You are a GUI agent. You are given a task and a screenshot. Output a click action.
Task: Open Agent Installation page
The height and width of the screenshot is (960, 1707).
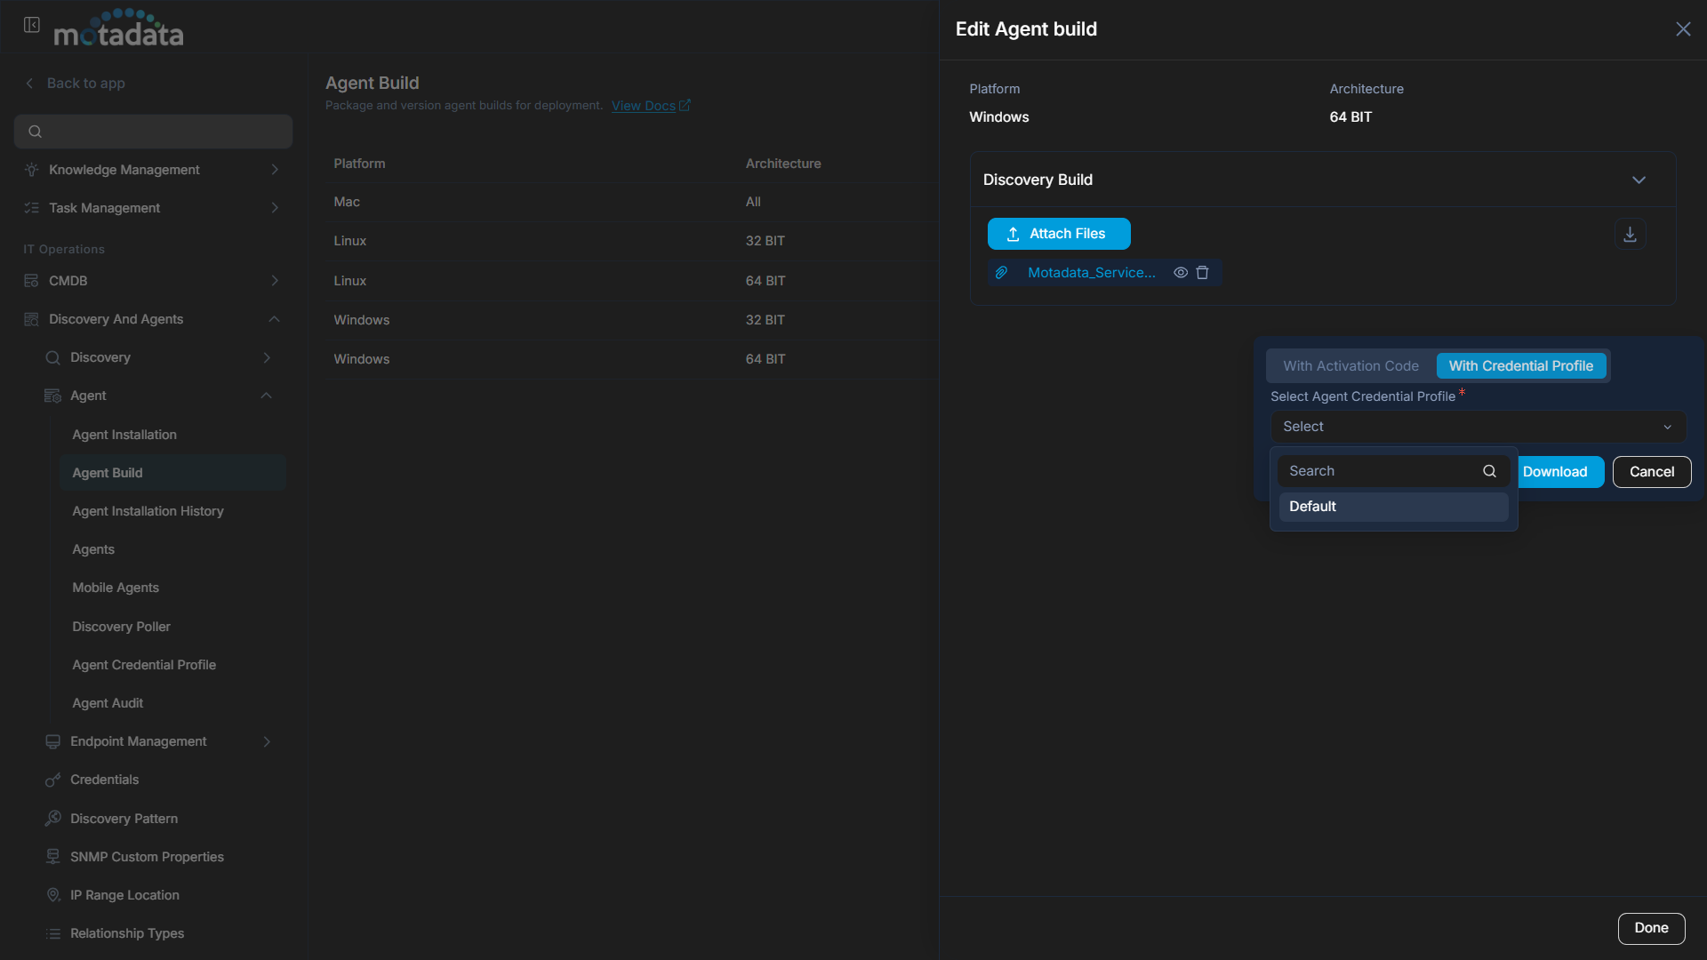coord(124,435)
